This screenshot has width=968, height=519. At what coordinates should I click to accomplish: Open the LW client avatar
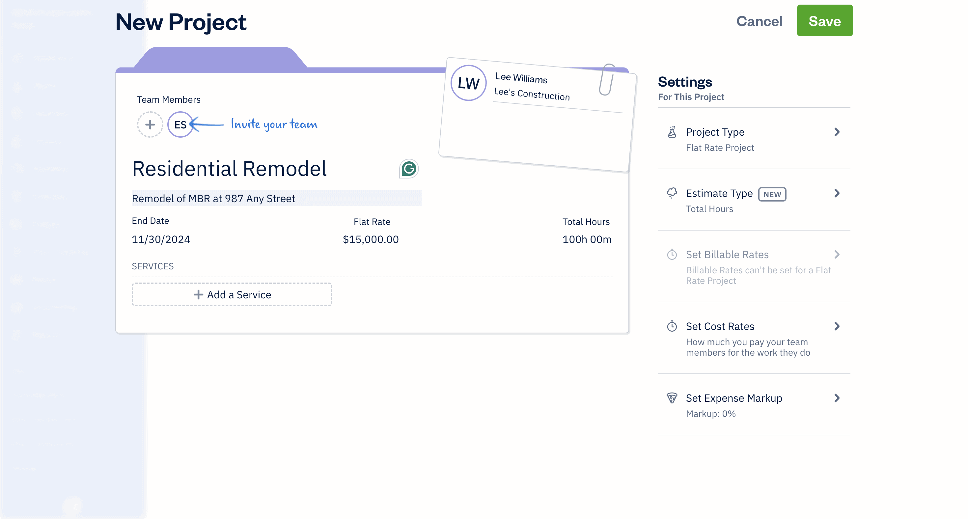[469, 83]
